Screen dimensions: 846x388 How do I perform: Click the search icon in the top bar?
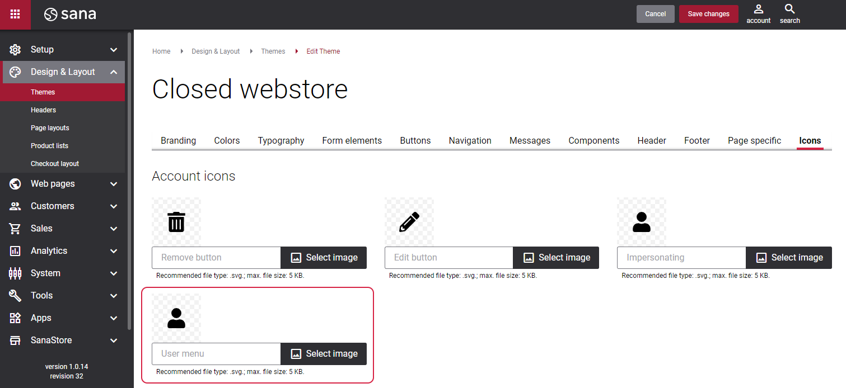(789, 14)
